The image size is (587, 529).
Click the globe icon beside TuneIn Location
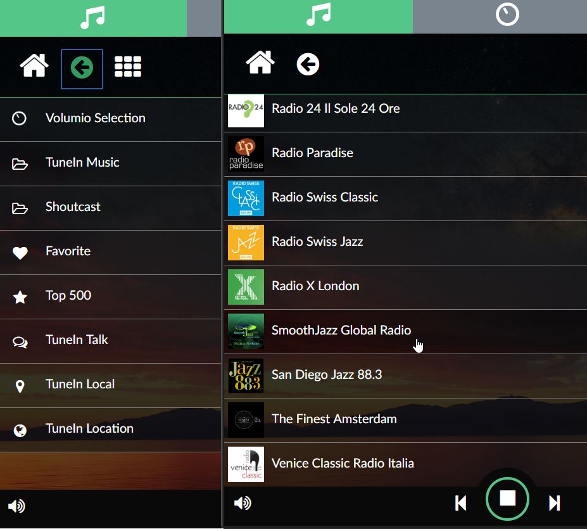20,430
